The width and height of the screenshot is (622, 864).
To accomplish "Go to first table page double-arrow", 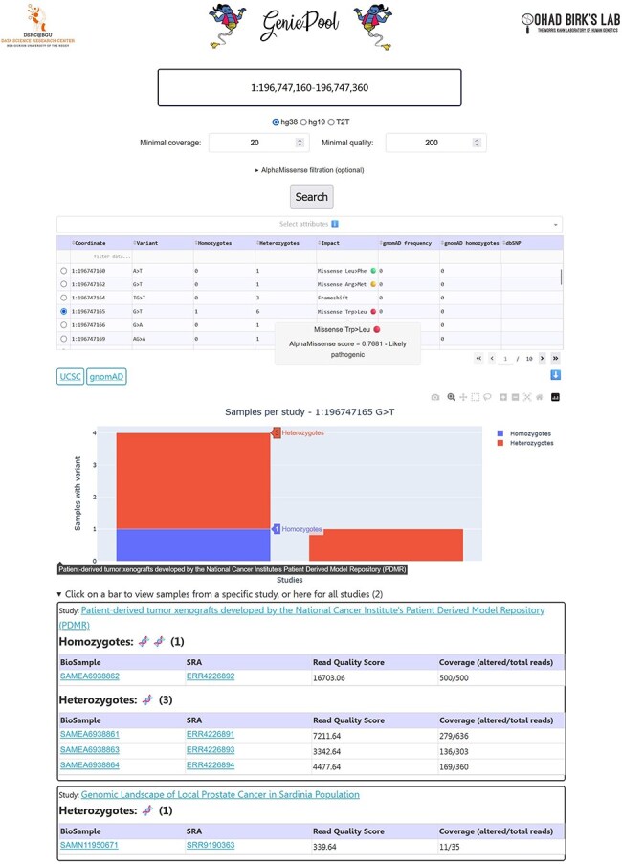I will click(478, 358).
